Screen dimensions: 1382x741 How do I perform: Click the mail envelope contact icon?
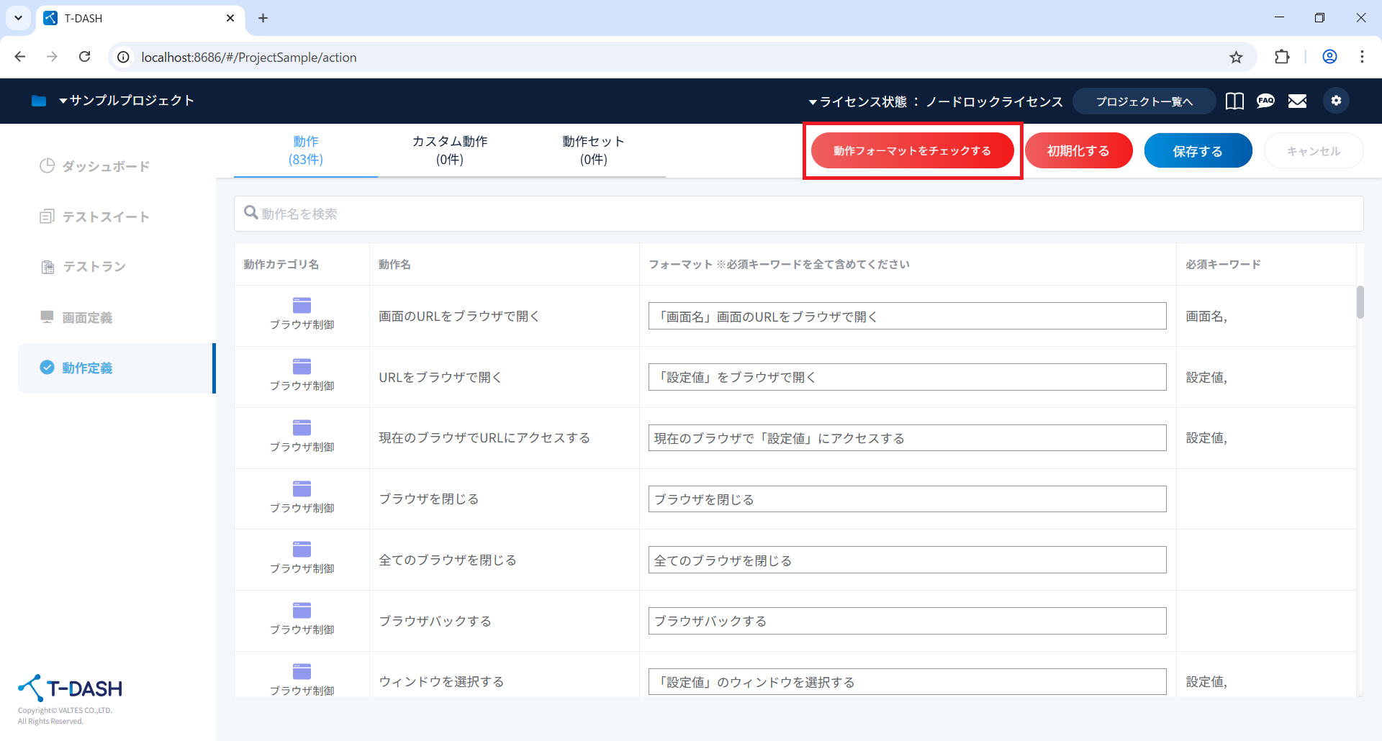coord(1297,101)
